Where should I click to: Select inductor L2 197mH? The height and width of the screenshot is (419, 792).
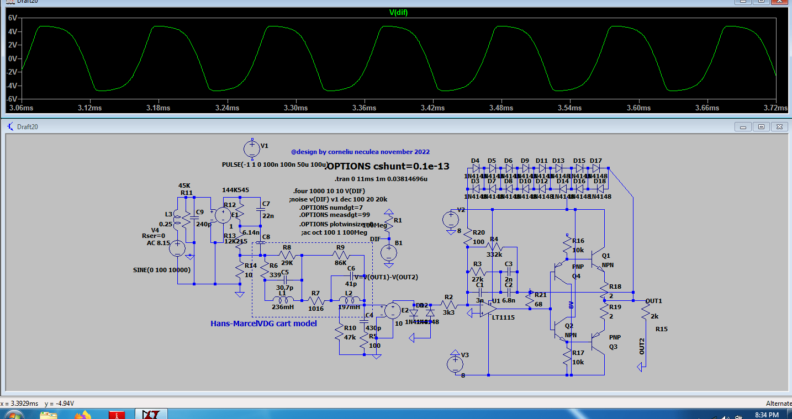point(349,300)
